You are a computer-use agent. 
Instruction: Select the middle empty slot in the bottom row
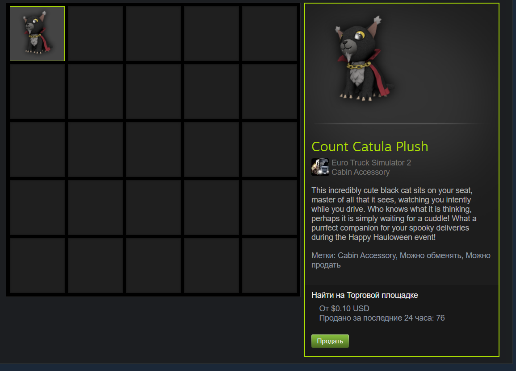pyautogui.click(x=153, y=265)
